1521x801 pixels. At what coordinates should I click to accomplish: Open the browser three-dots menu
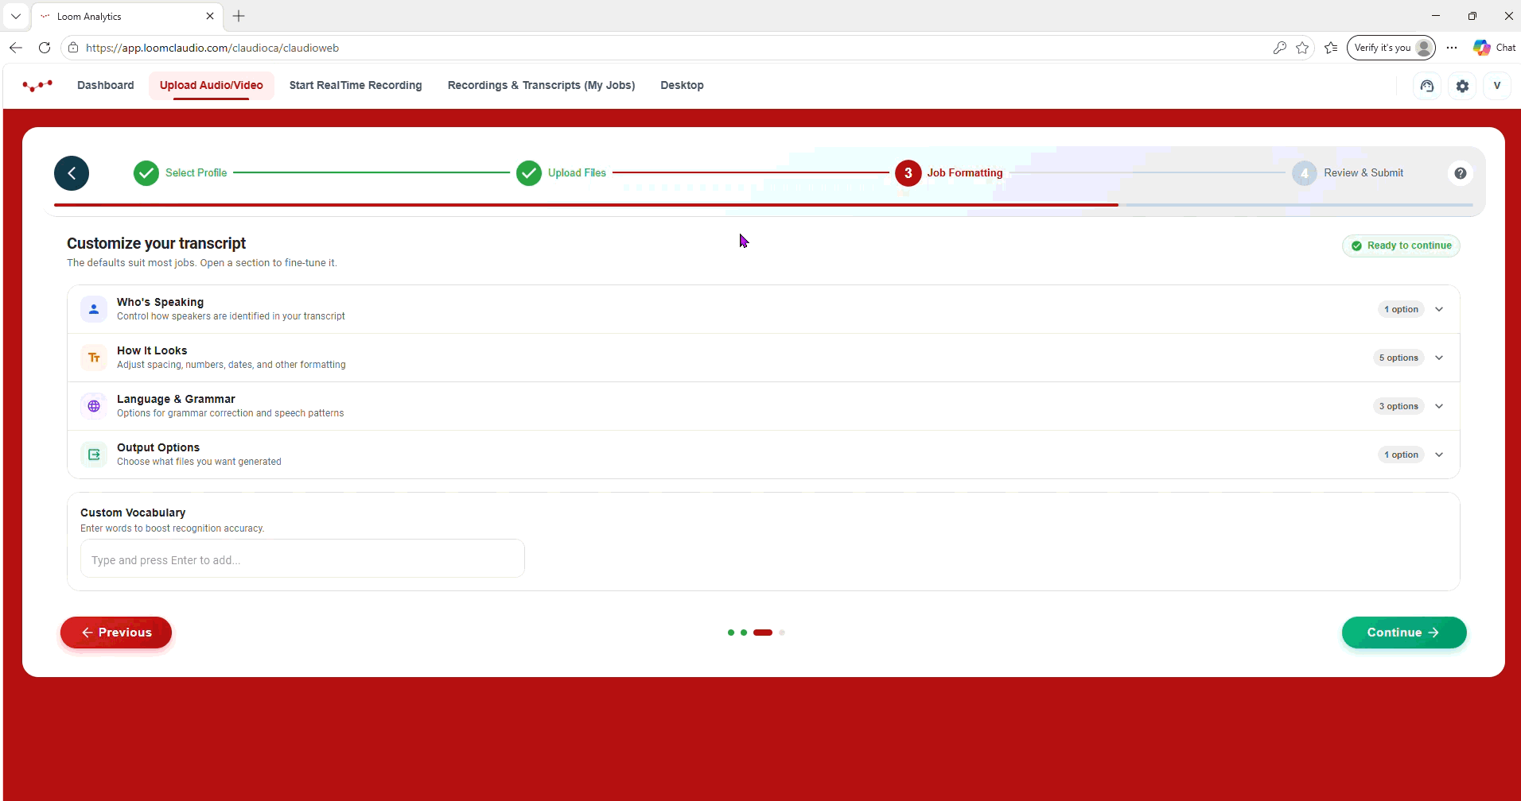click(x=1452, y=48)
